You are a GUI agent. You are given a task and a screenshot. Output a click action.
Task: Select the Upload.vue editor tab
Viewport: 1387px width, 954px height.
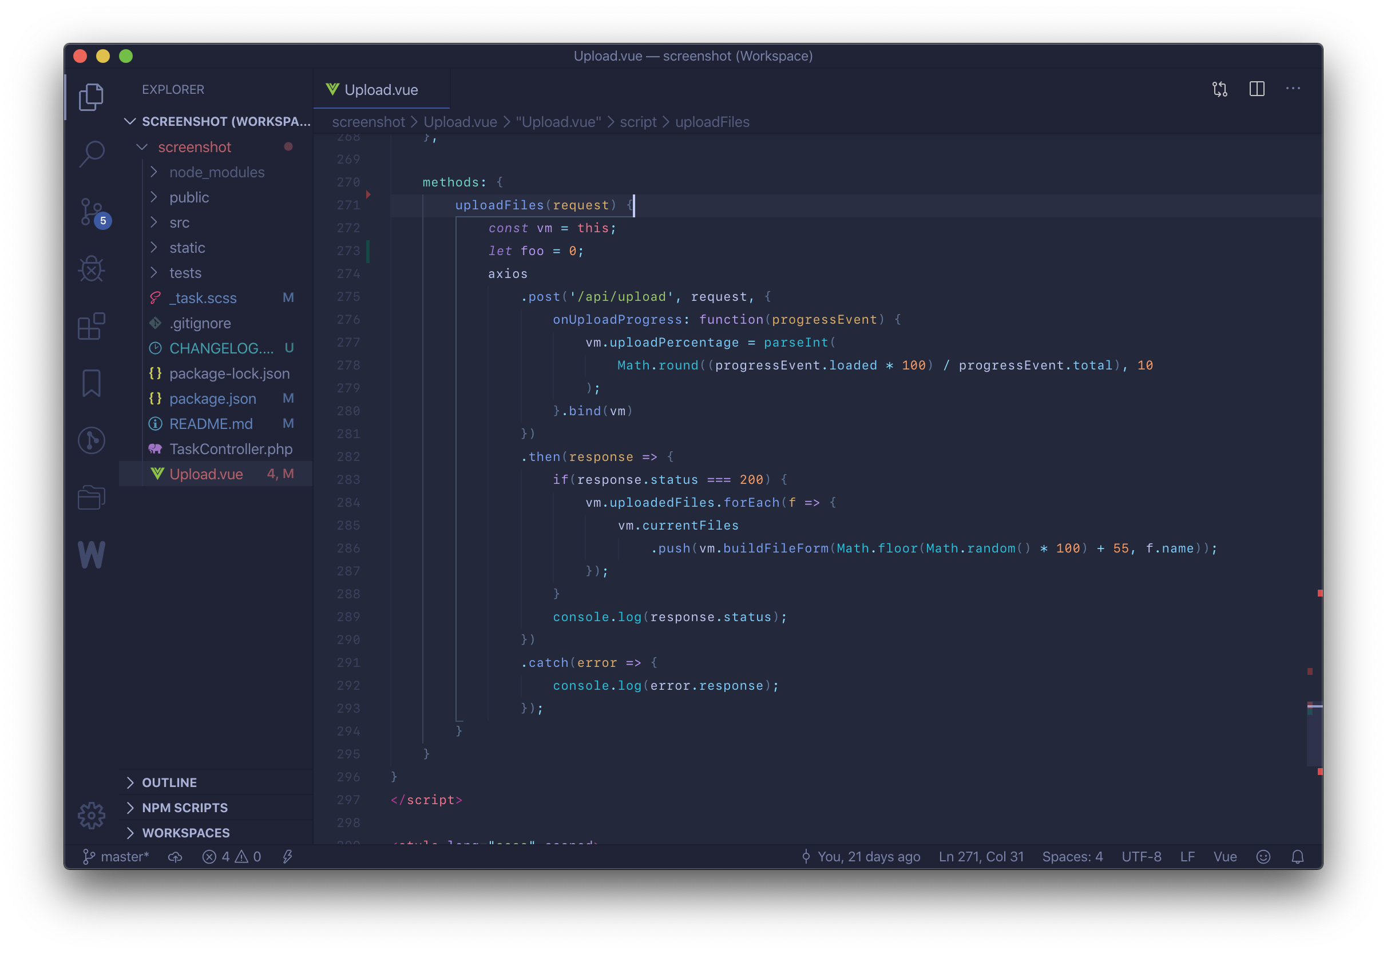pos(381,90)
